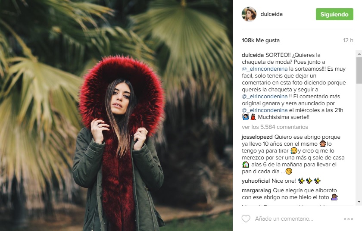
Task: Open the first @_elrincondenina mention in caption
Action: pyautogui.click(x=265, y=69)
